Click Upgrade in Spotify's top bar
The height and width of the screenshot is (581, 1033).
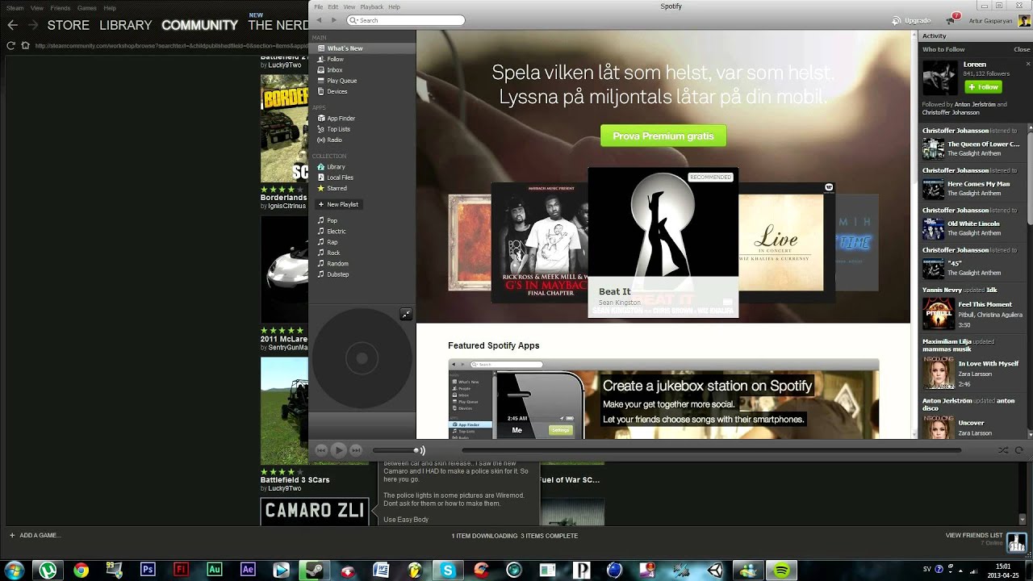pos(912,20)
